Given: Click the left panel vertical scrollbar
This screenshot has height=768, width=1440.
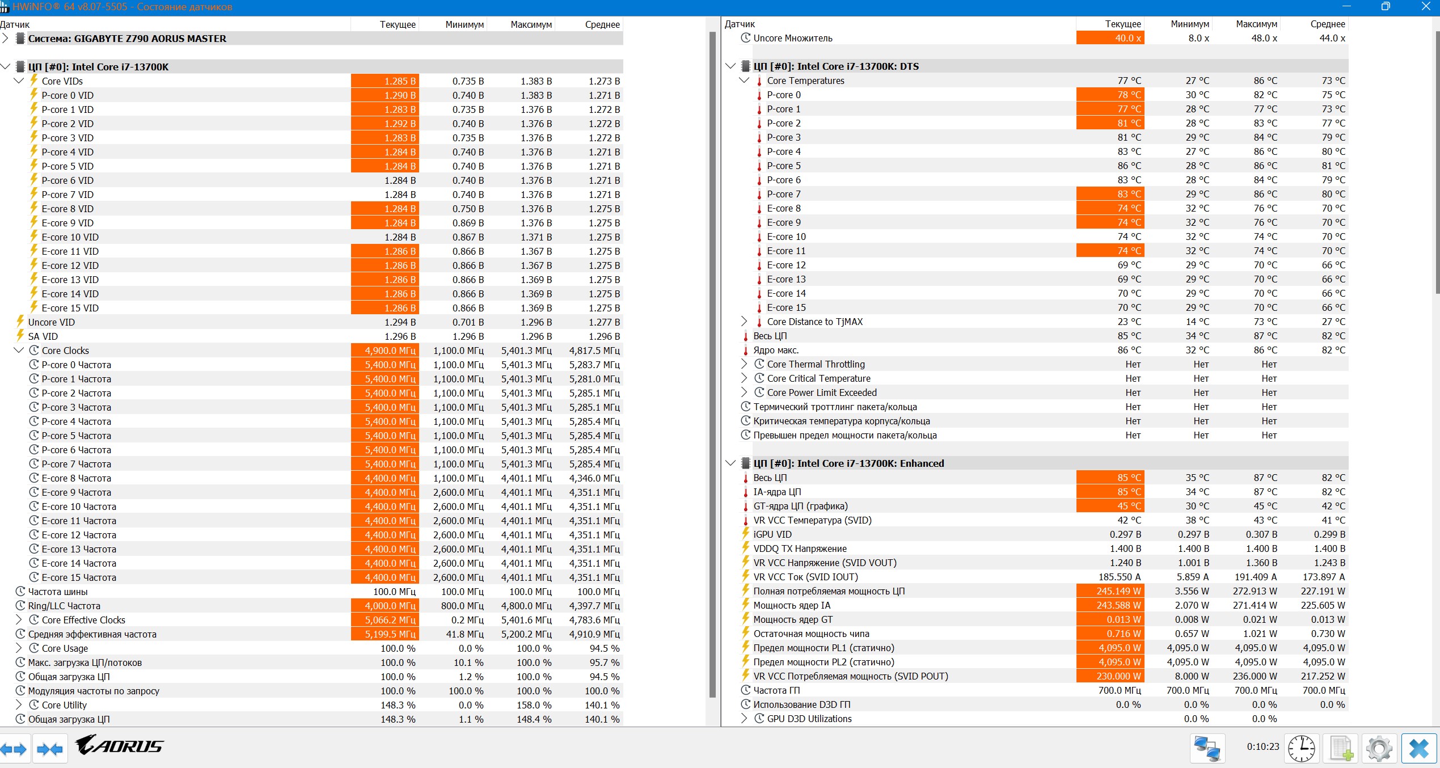Looking at the screenshot, I should 712,363.
